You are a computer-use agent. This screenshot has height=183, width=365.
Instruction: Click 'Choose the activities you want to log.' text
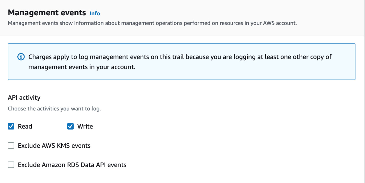[x=54, y=109]
